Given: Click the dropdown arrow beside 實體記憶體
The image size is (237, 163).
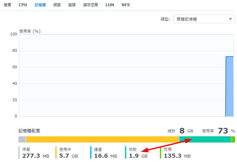Looking at the screenshot, I should (230, 19).
